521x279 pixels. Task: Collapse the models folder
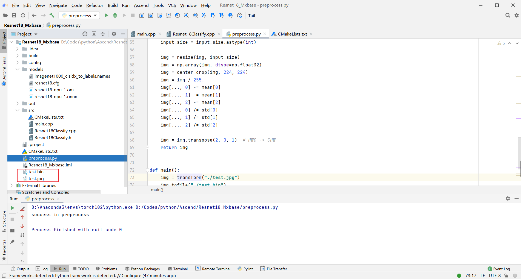click(18, 69)
